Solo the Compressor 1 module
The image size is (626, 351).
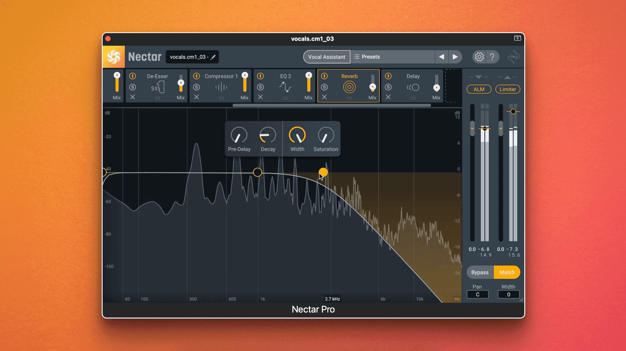coord(196,87)
